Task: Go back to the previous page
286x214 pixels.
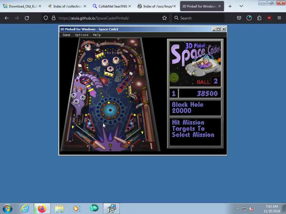Action: pos(7,18)
